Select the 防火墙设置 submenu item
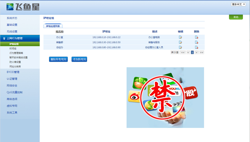Screen dimensions: 250x142 (15, 62)
